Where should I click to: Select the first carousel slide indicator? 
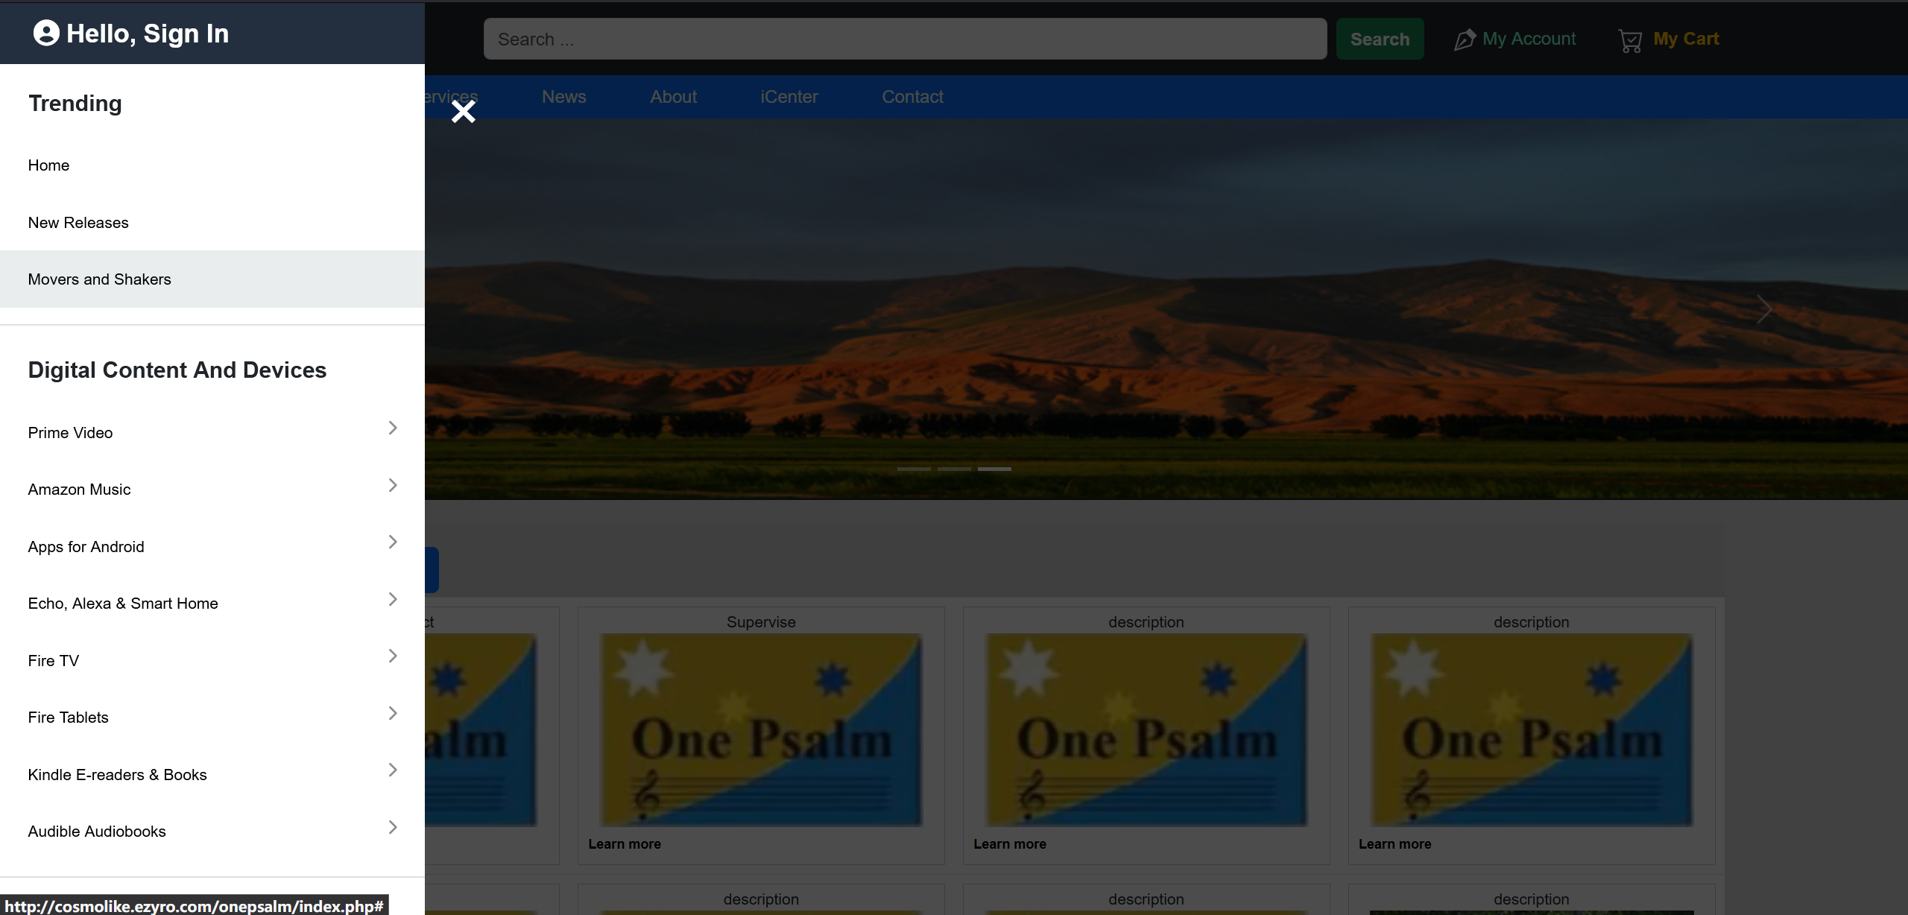coord(914,469)
